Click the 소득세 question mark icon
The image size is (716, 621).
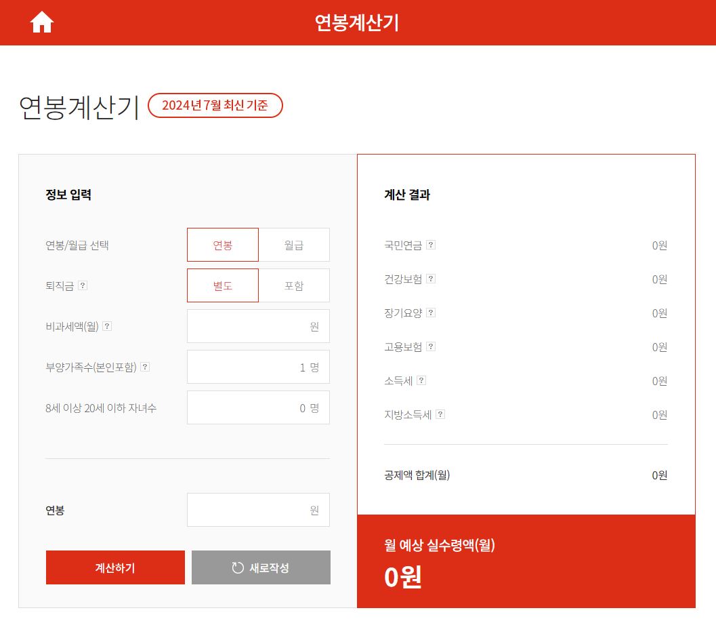(422, 381)
